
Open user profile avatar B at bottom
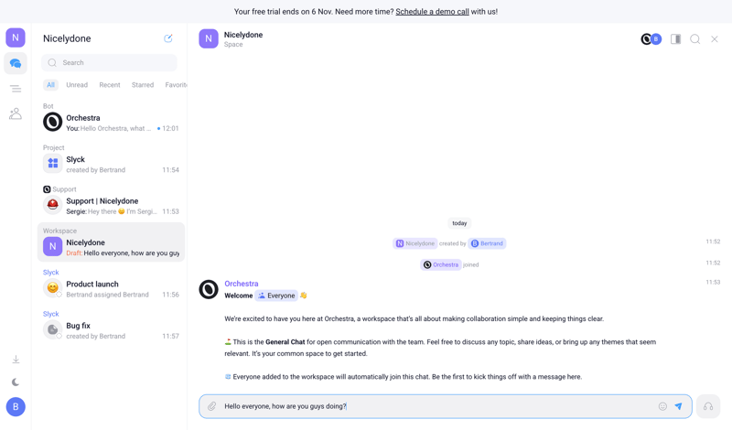click(16, 406)
